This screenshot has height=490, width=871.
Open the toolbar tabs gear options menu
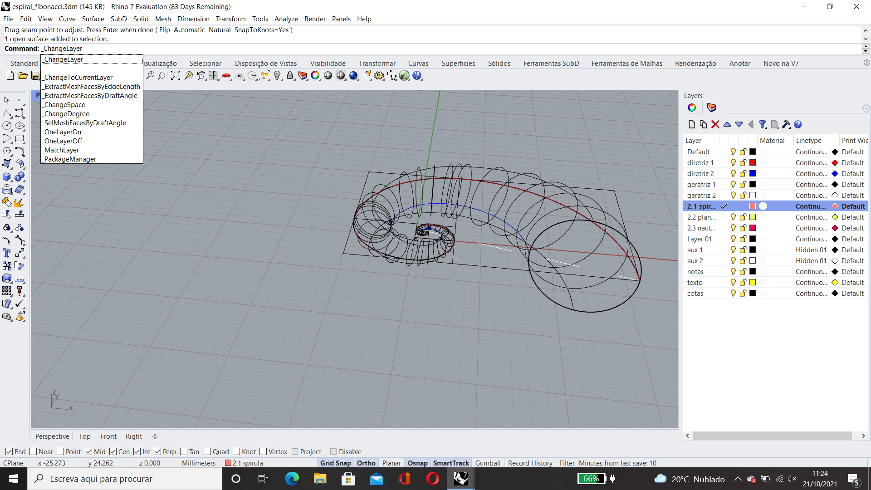pyautogui.click(x=866, y=63)
